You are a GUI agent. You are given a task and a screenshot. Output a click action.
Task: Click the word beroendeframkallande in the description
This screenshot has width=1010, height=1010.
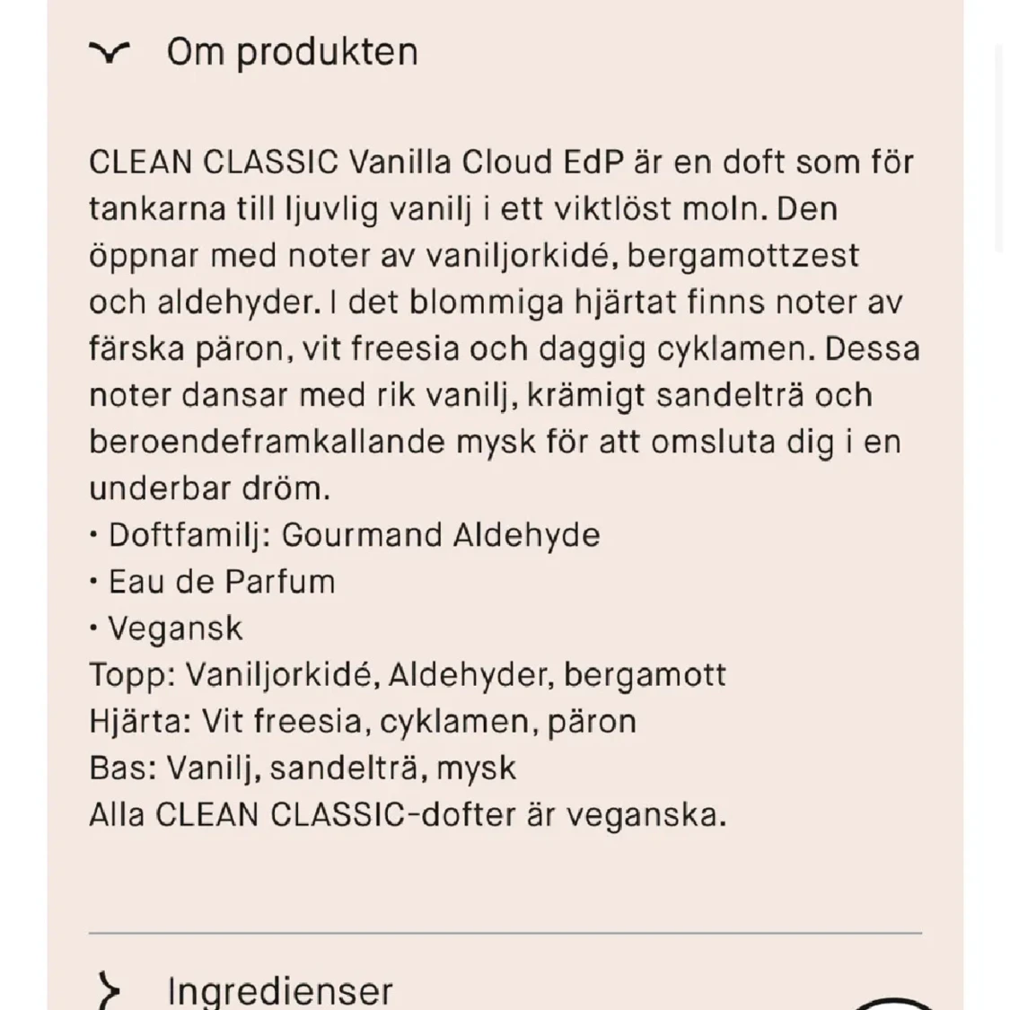point(267,443)
